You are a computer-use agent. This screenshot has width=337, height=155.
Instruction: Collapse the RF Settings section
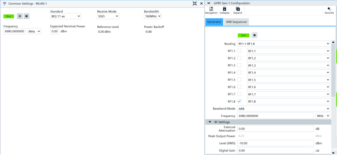[210, 122]
